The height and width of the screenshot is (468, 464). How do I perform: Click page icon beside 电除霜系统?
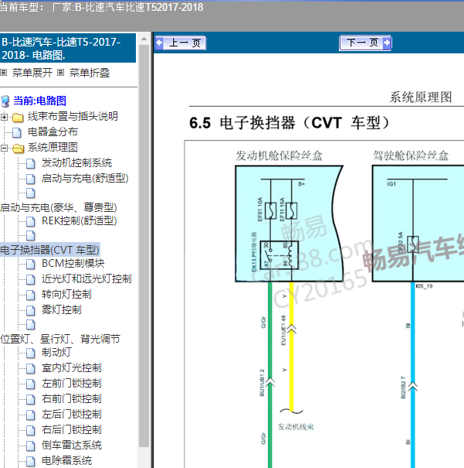click(30, 462)
